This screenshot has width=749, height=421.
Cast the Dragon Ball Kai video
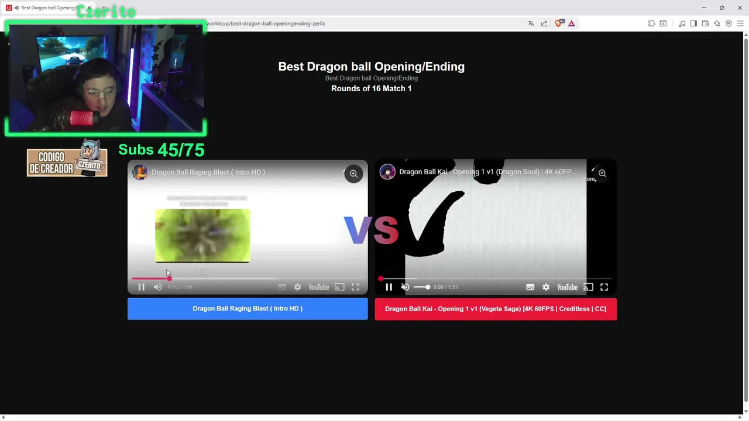tap(588, 287)
